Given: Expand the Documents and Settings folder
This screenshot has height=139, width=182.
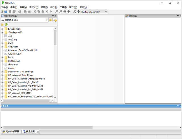Looking at the screenshot, I should pos(3,71).
